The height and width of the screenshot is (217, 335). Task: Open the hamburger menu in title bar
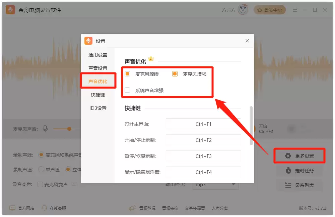pyautogui.click(x=295, y=10)
